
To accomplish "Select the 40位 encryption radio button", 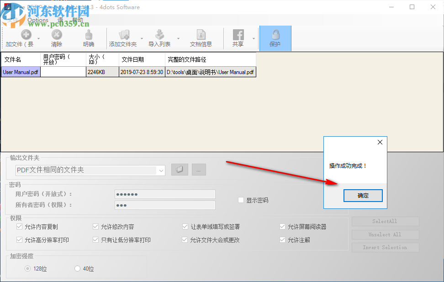I will [x=77, y=269].
